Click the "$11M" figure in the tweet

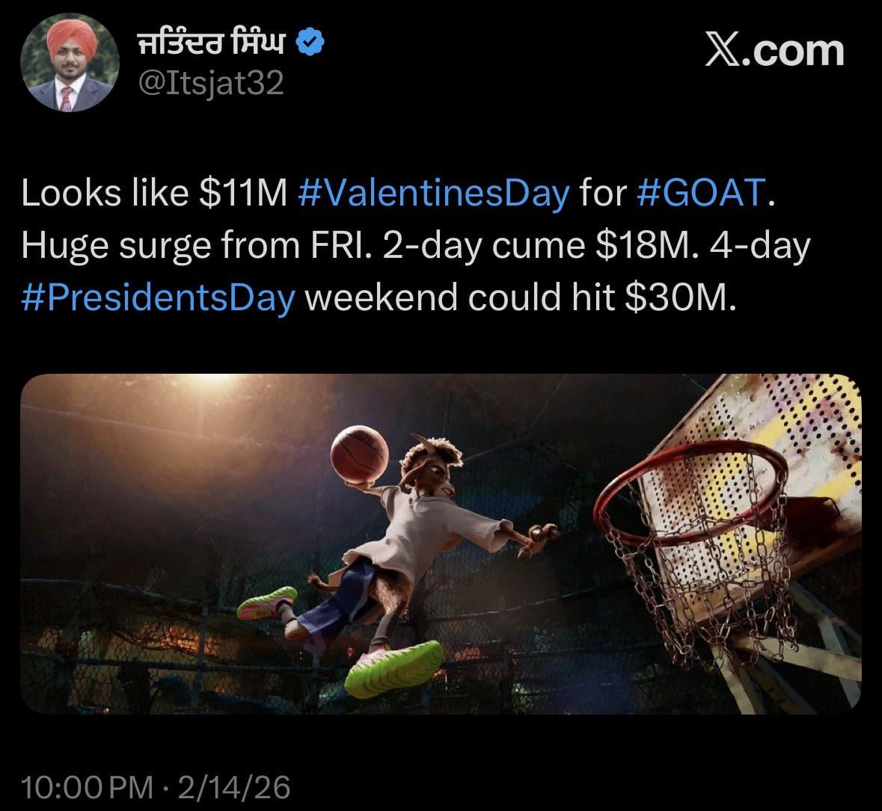244,193
